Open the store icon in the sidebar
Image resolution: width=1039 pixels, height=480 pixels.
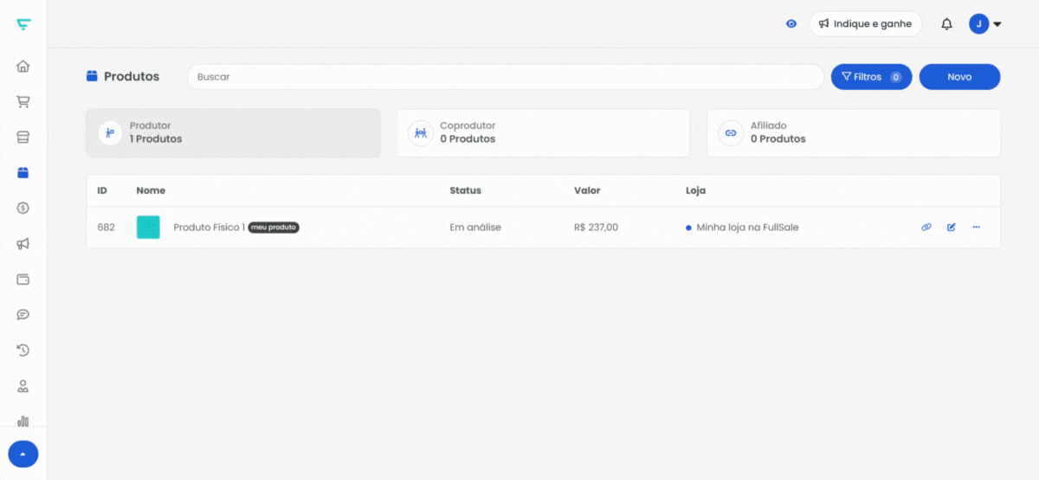tap(23, 137)
